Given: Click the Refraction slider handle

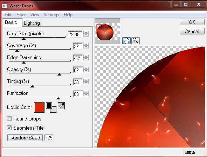Looking at the screenshot, I should click(x=58, y=98).
